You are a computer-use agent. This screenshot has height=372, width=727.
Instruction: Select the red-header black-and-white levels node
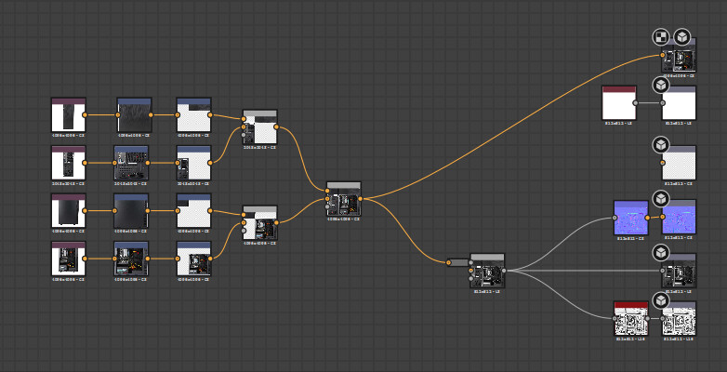pyautogui.click(x=631, y=318)
